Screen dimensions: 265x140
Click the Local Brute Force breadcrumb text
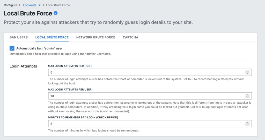pyautogui.click(x=58, y=5)
